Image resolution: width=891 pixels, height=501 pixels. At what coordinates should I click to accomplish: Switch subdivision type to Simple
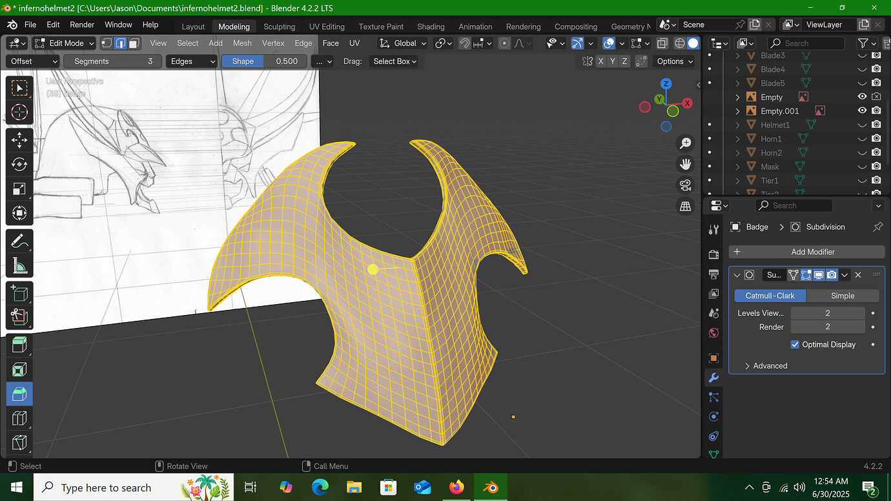[x=843, y=296]
